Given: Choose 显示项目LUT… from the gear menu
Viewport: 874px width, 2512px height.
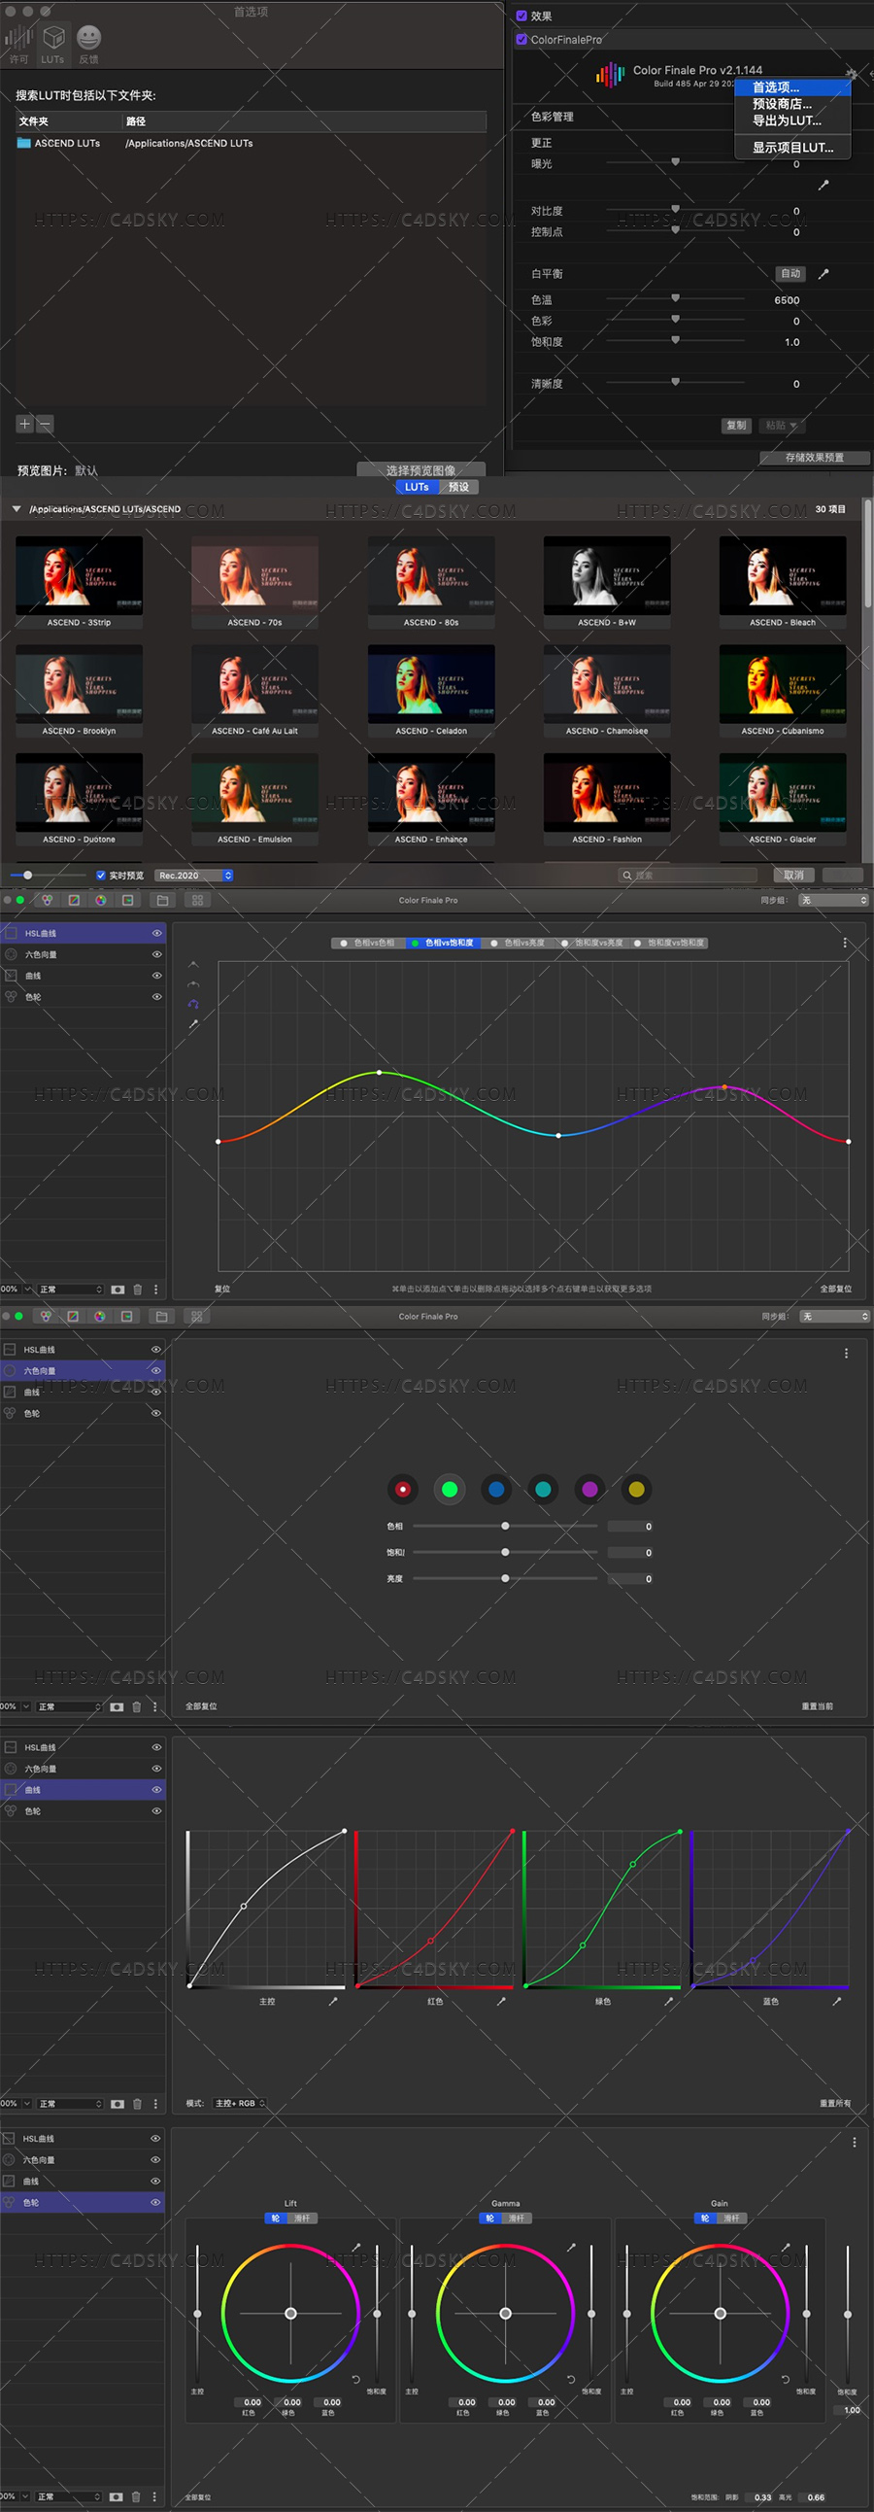Looking at the screenshot, I should [x=792, y=148].
